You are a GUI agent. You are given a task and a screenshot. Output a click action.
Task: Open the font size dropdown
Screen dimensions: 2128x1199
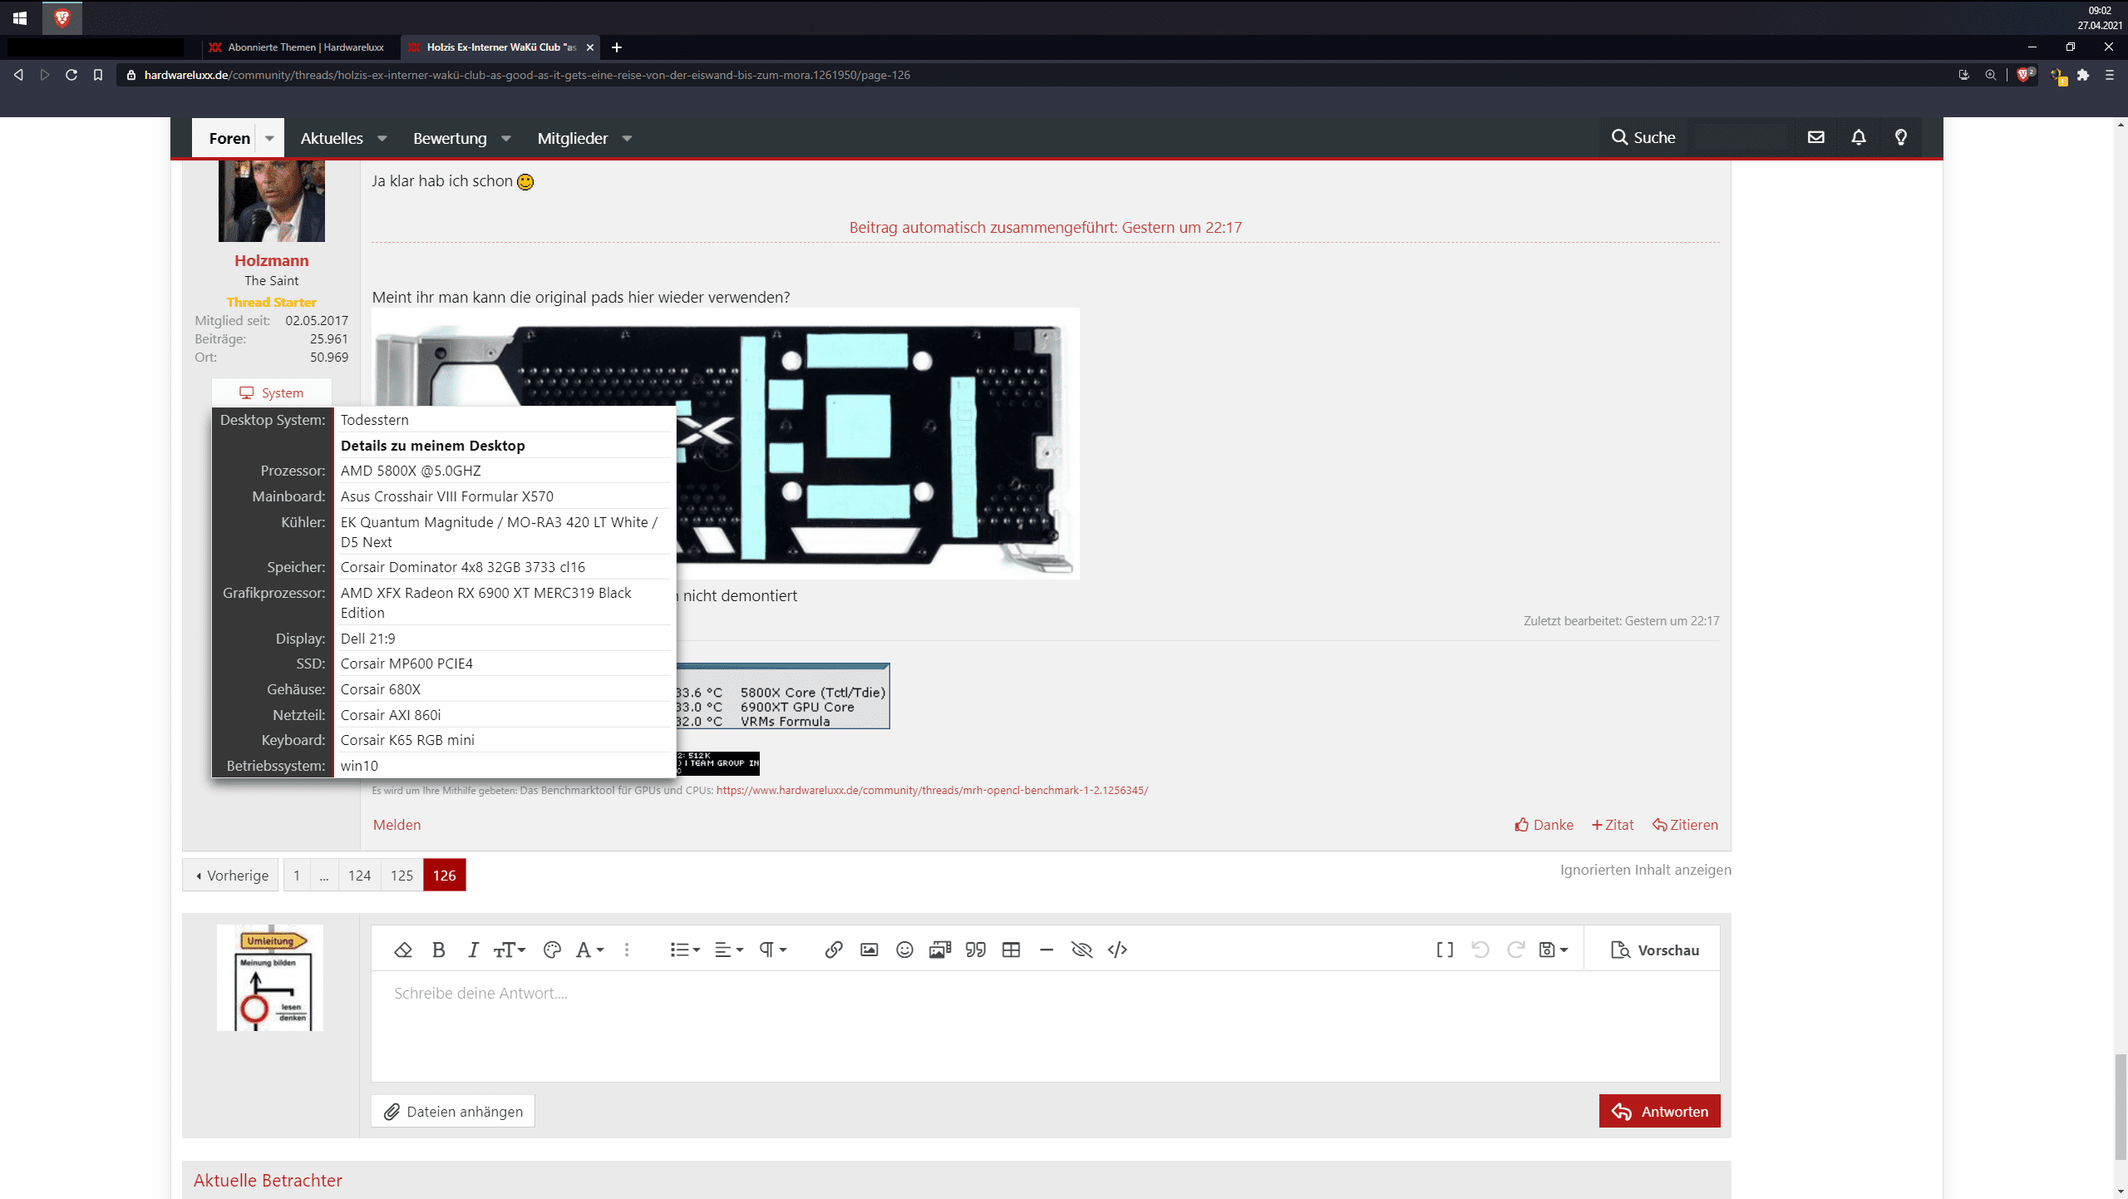(510, 950)
